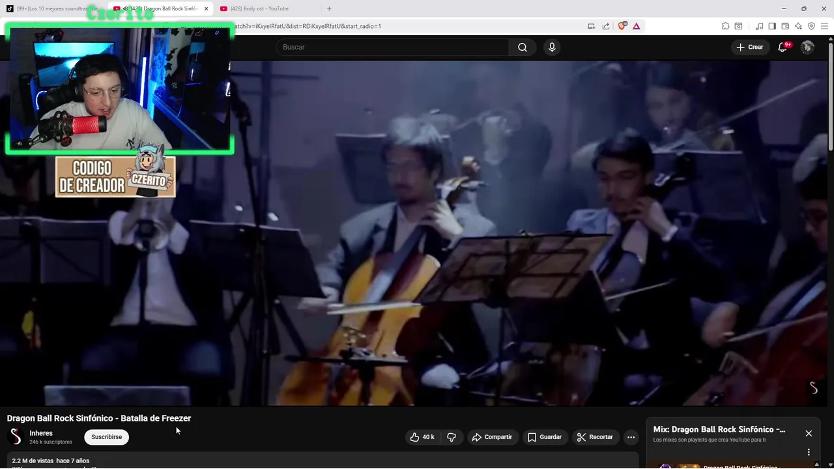Click the Recortar clip button
The width and height of the screenshot is (834, 469).
click(x=596, y=437)
